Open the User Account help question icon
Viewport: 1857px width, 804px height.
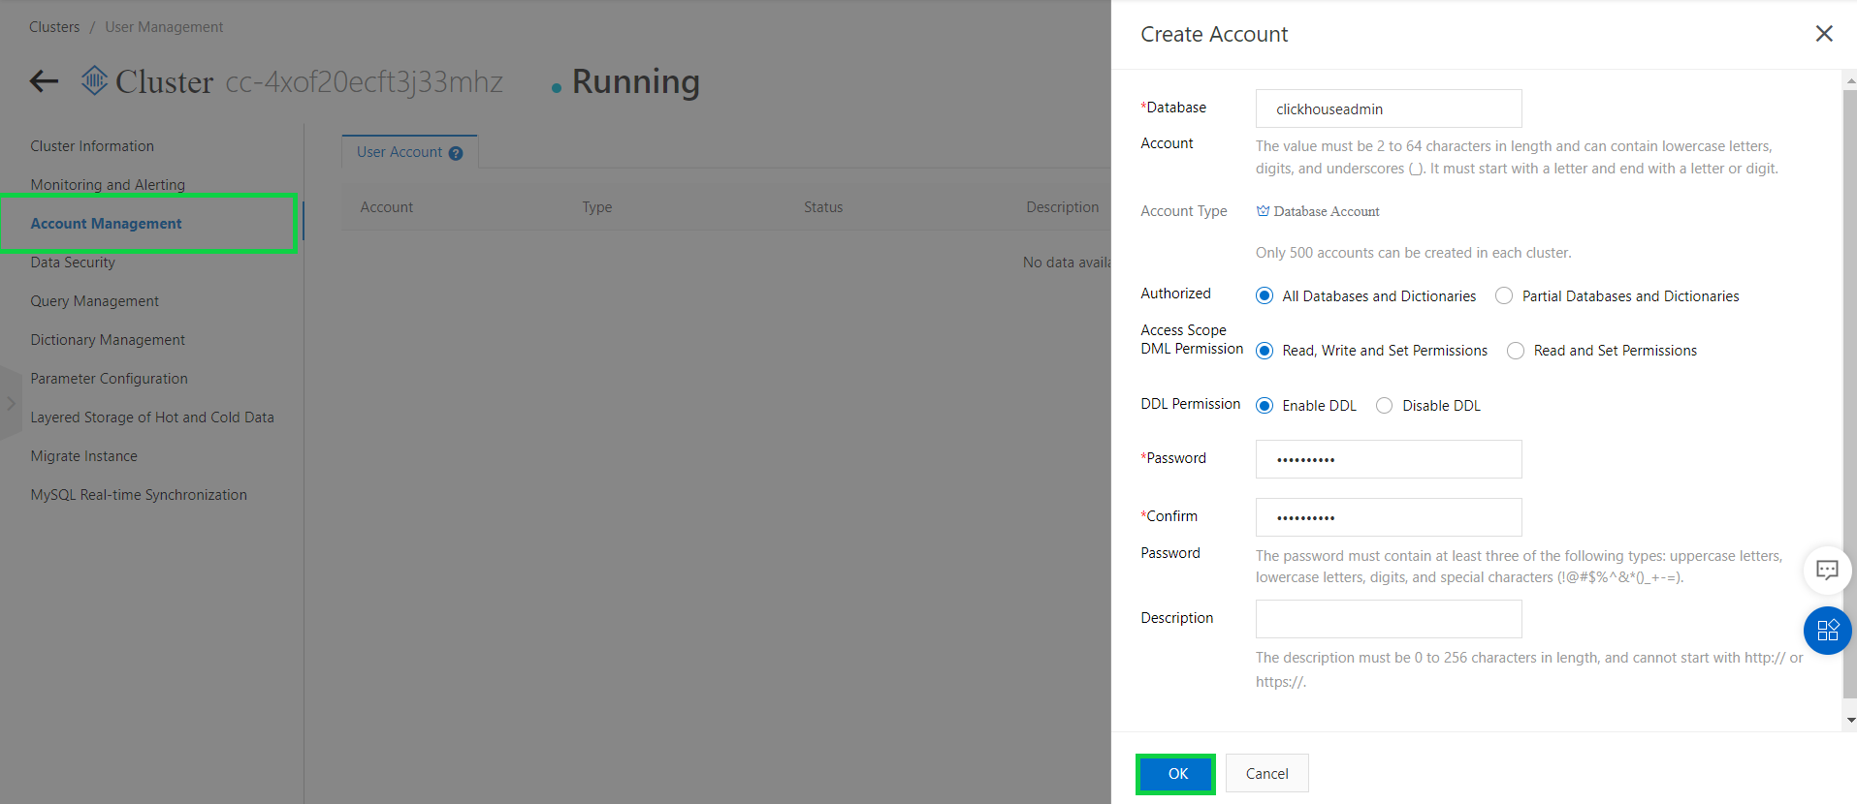click(x=456, y=153)
